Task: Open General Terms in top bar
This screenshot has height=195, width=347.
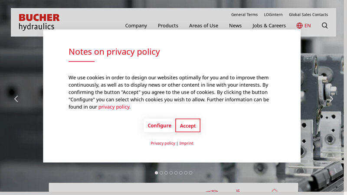Action: (244, 15)
